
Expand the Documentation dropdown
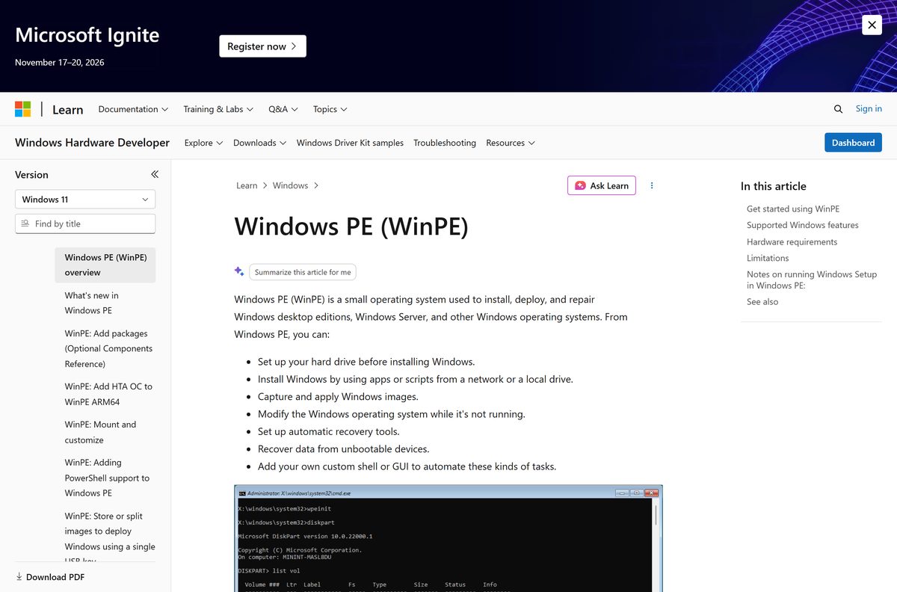point(133,109)
